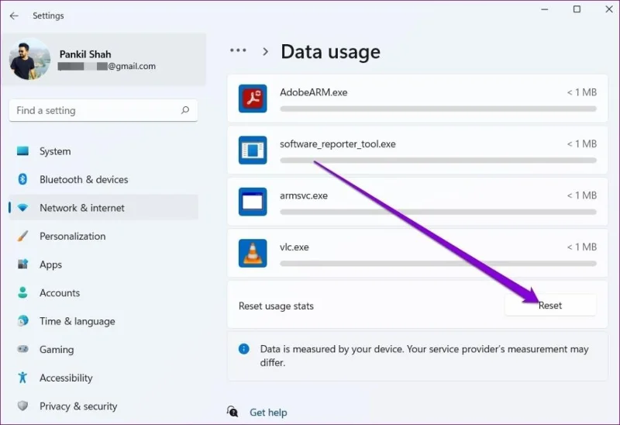This screenshot has height=425, width=620.
Task: Click the breadcrumb chevron arrow
Action: 265,51
